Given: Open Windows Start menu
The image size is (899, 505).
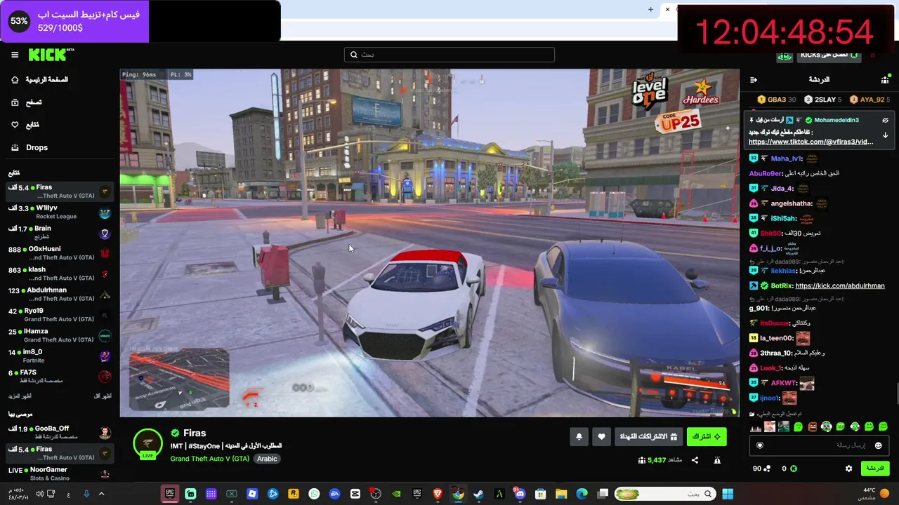Looking at the screenshot, I should click(728, 494).
